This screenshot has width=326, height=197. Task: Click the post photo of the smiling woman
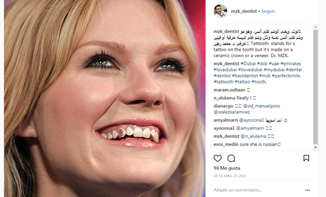click(105, 98)
